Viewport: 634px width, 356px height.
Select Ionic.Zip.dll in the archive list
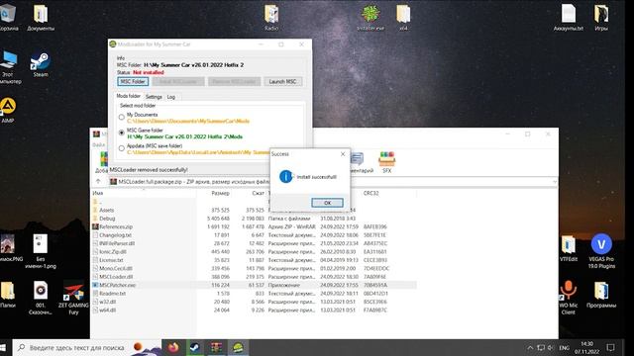[113, 251]
